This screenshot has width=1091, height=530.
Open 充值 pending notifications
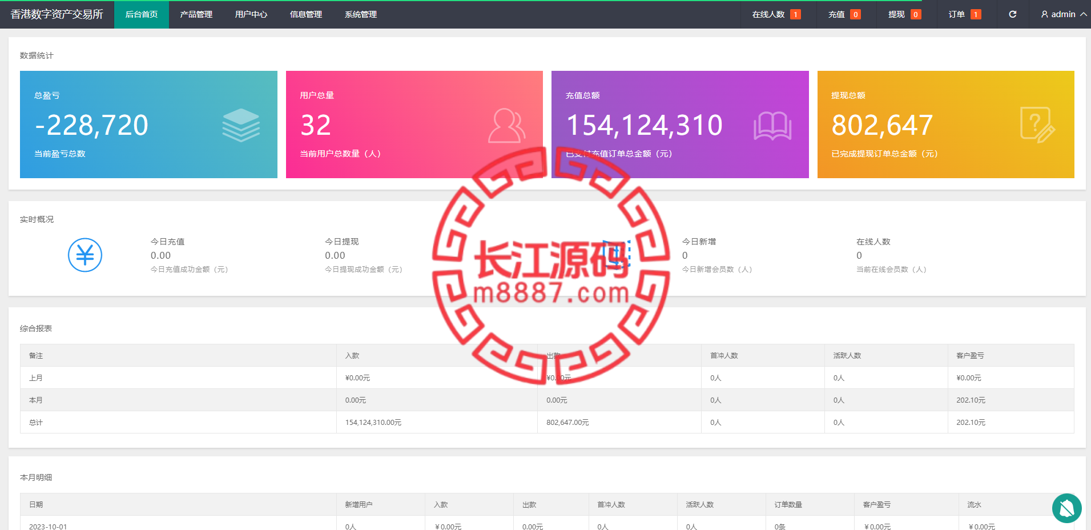844,14
